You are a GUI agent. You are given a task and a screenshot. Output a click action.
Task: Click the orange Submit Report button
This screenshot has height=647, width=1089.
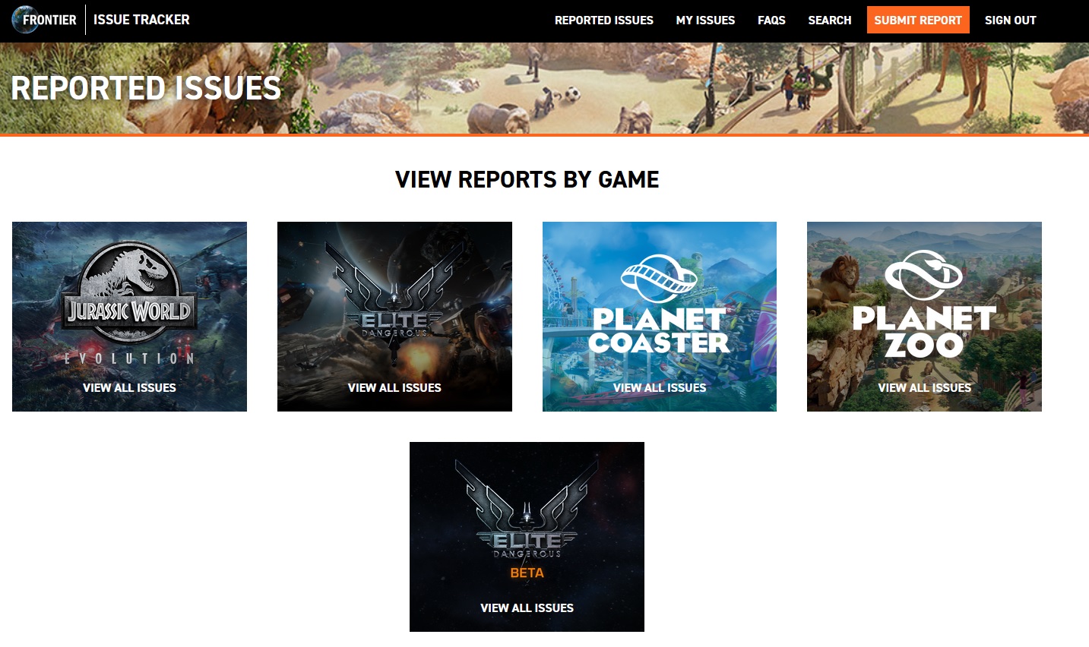918,21
